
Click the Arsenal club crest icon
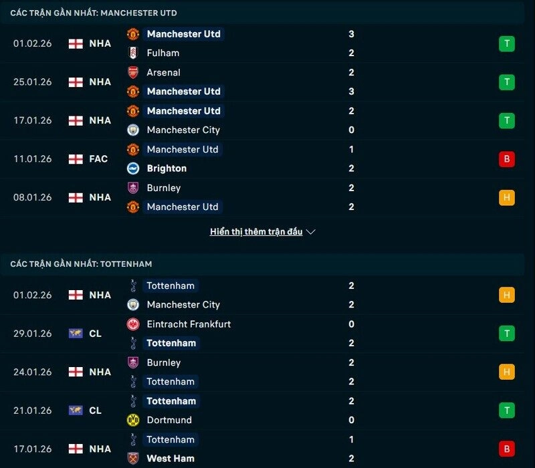(133, 72)
